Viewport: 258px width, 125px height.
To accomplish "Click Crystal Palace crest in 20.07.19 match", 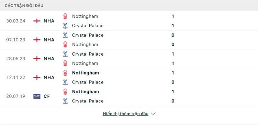I will 65,101.
